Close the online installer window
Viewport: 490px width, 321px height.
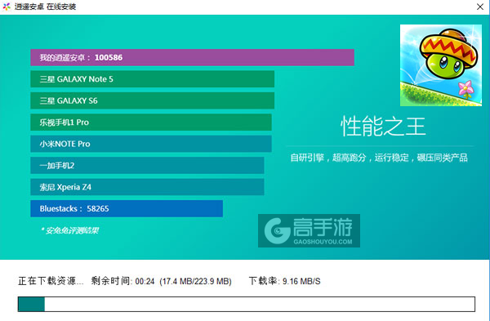[x=480, y=7]
